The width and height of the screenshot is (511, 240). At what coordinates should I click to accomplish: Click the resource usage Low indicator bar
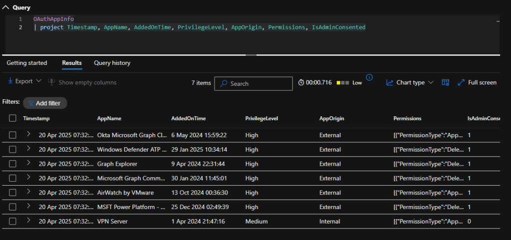[x=343, y=83]
